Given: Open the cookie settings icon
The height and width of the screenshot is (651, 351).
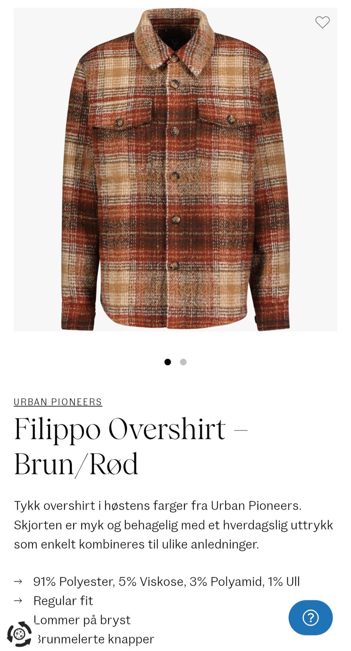Looking at the screenshot, I should coord(19,634).
